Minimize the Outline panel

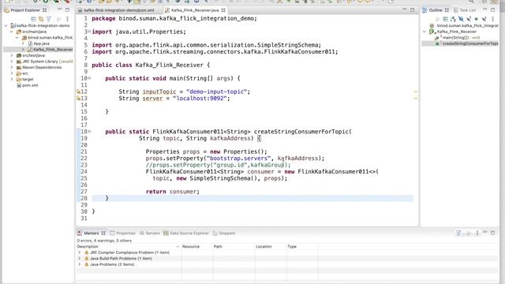(x=485, y=9)
